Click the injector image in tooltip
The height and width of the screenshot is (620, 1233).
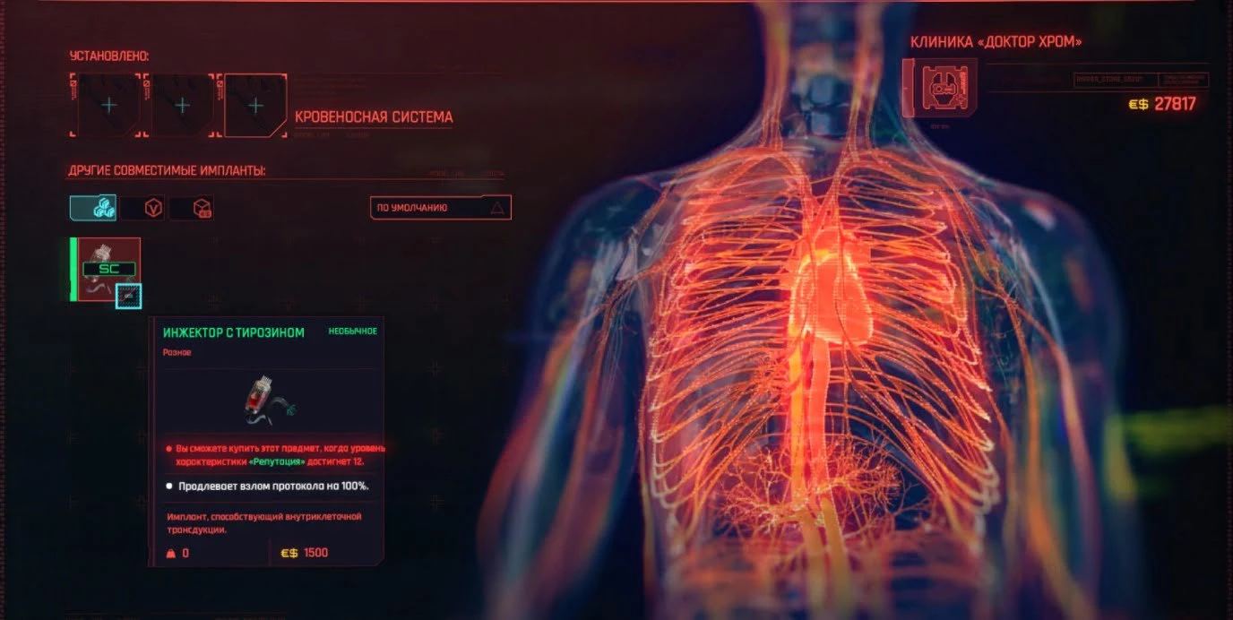pyautogui.click(x=267, y=400)
